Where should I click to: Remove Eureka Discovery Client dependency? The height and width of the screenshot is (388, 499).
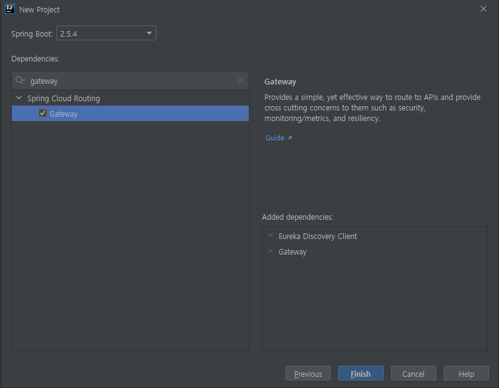click(270, 235)
